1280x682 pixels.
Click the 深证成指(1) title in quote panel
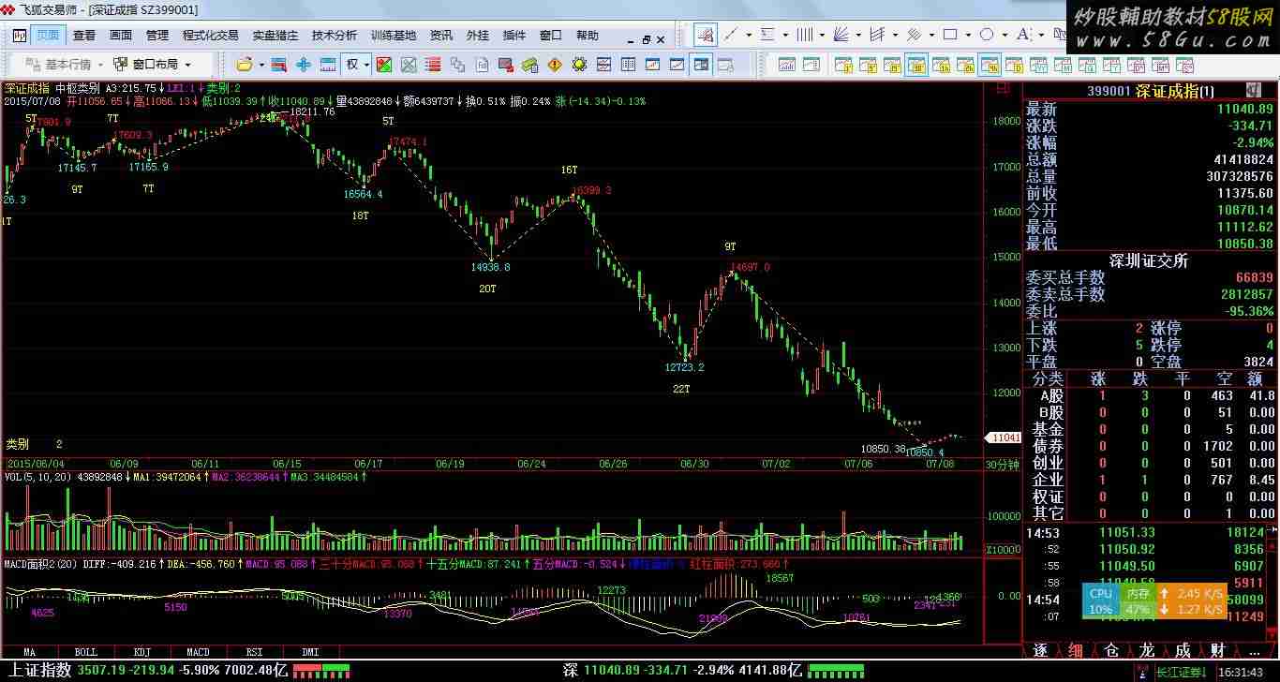1174,91
